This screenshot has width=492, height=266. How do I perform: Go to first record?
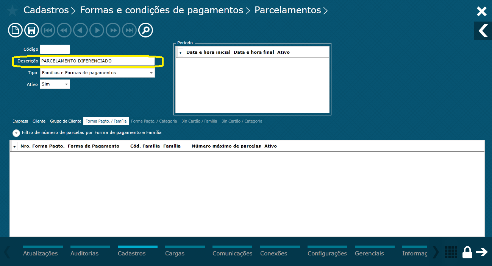pos(48,30)
